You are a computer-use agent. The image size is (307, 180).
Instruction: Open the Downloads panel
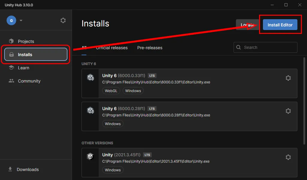28,169
